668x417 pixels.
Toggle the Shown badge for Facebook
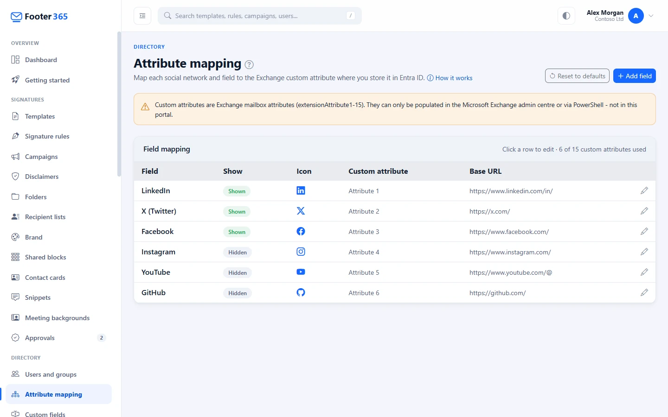tap(237, 232)
